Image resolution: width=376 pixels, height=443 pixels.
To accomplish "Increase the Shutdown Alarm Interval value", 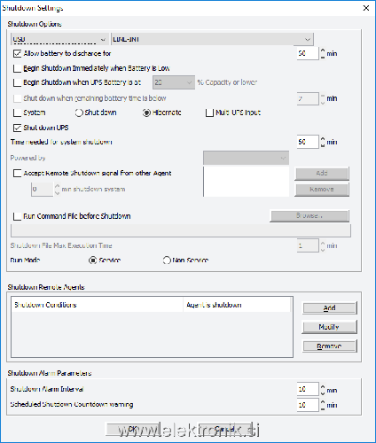I will 323,386.
